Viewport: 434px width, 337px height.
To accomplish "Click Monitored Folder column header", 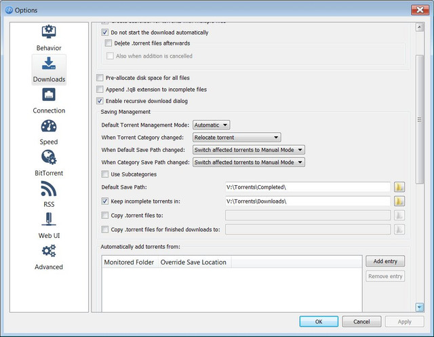I will coord(129,262).
